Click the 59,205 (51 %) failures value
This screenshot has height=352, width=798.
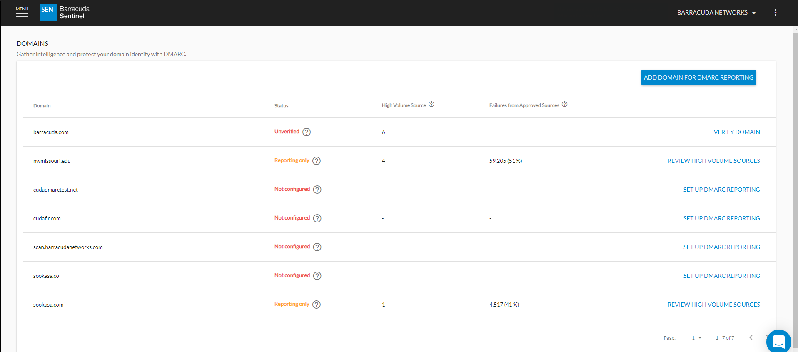pos(506,161)
